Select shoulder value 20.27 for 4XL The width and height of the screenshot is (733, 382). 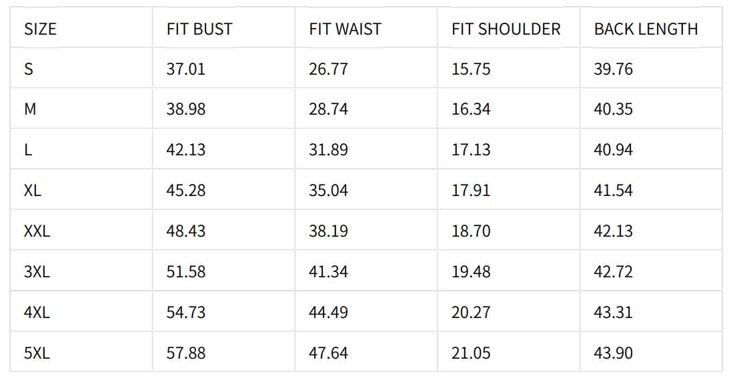(x=471, y=313)
